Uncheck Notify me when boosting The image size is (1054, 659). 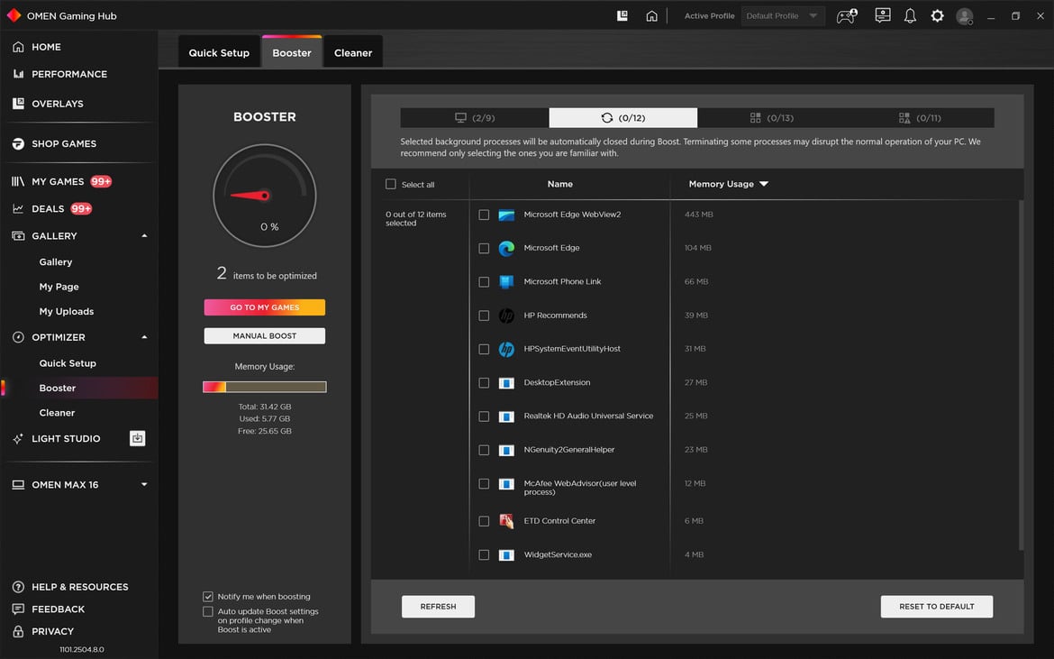coord(208,597)
